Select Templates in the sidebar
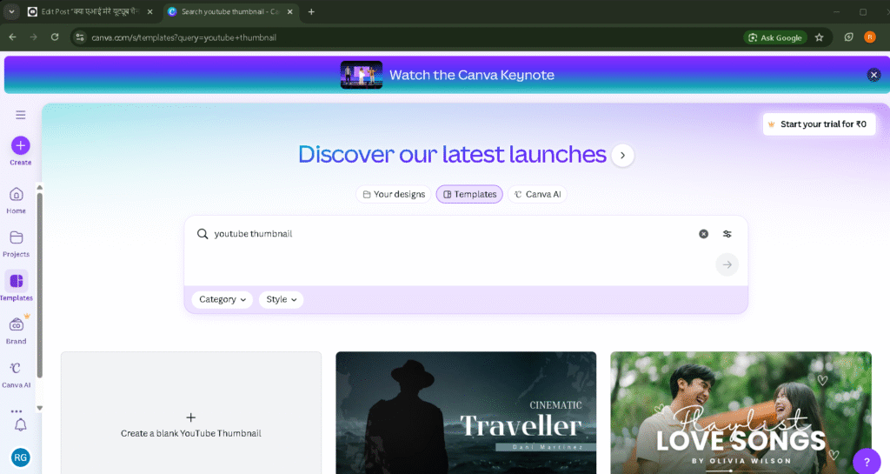The image size is (890, 474). [16, 285]
